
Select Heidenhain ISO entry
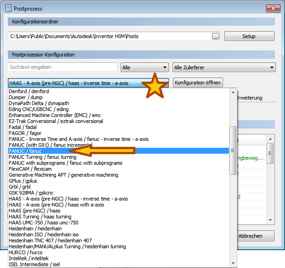coord(118,234)
